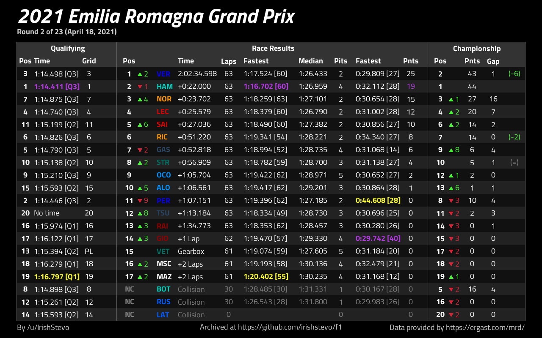Viewport: 542px width, 338px height.
Task: Click the yellow qualifying time 1:16.797 [Q1]
Action: (x=57, y=277)
